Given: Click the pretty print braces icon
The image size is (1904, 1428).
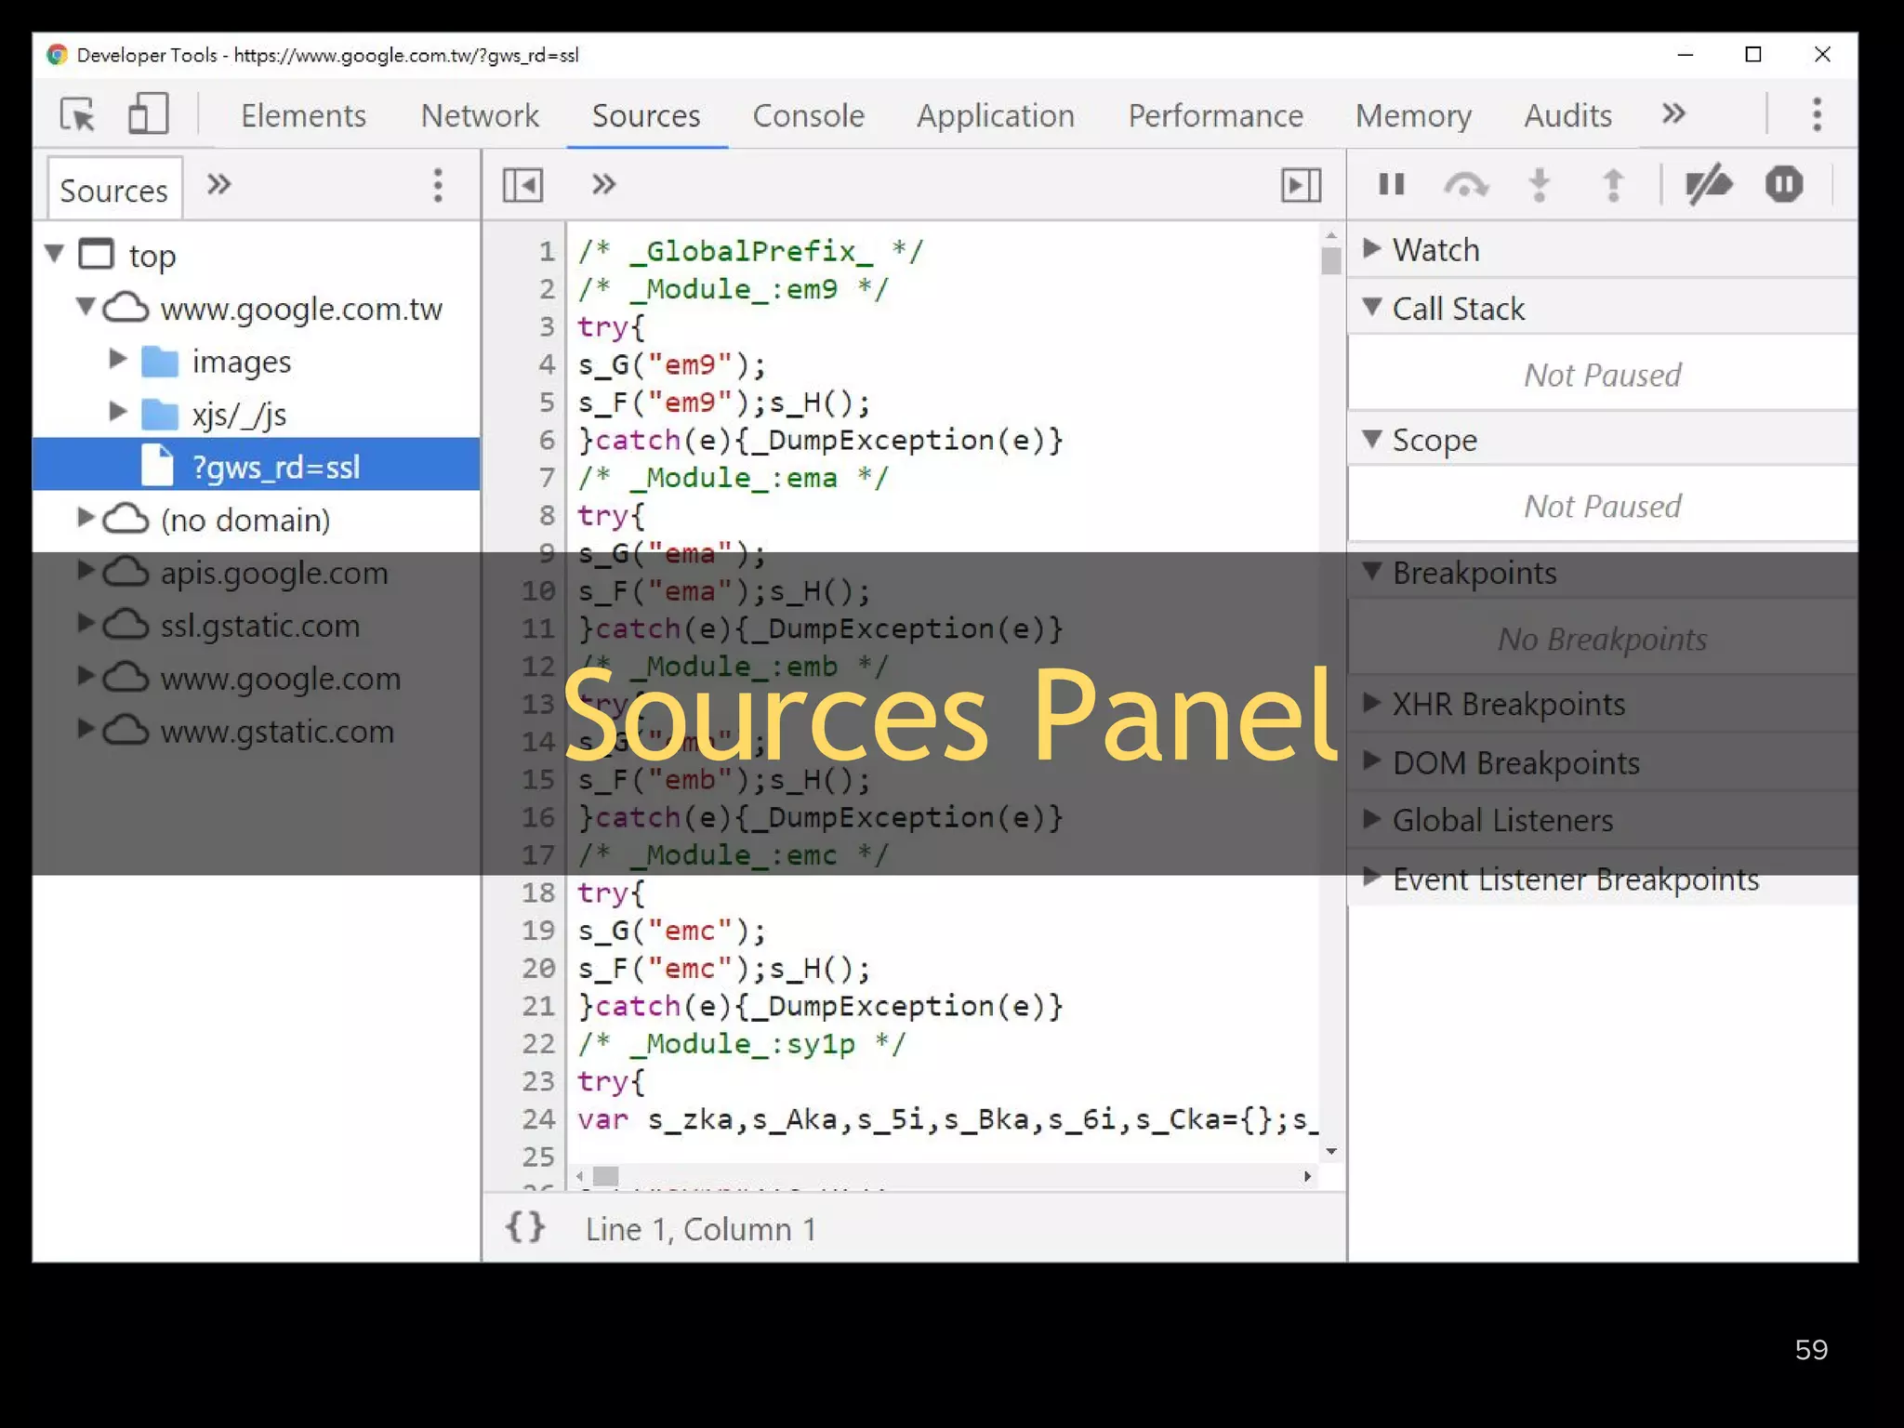Looking at the screenshot, I should pyautogui.click(x=525, y=1227).
